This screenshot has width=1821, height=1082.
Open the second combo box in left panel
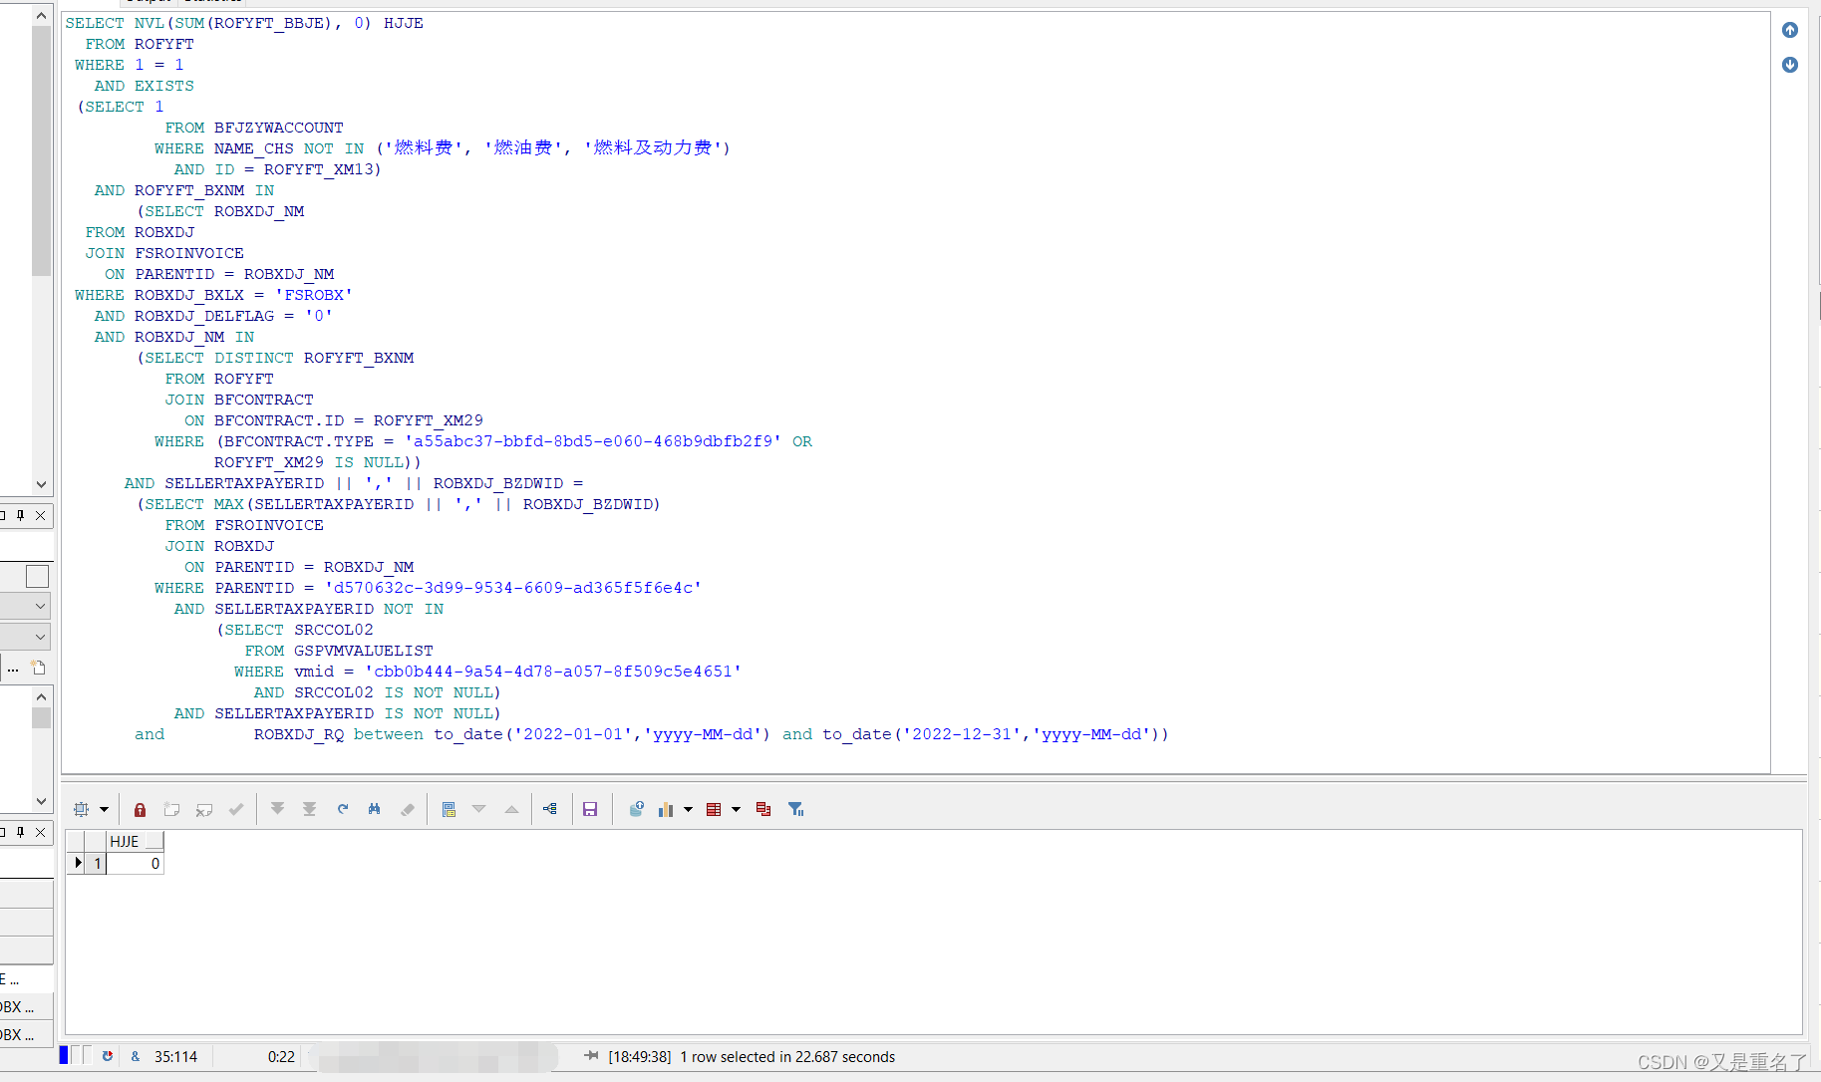click(27, 637)
